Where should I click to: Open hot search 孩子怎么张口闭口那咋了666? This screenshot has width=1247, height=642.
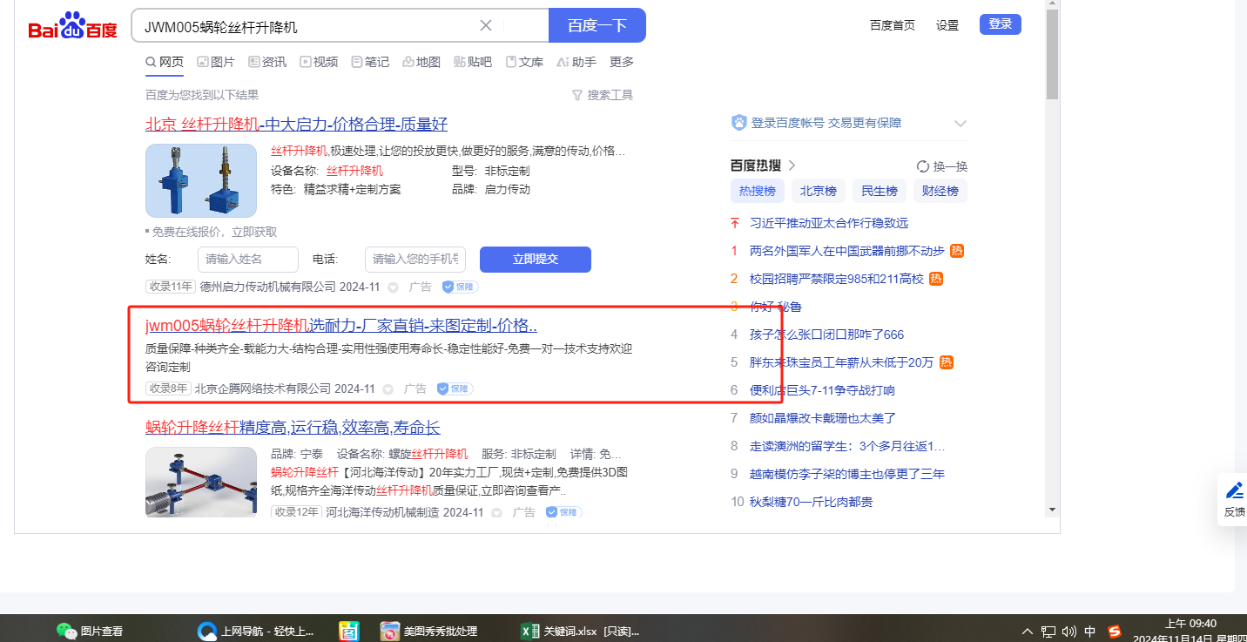click(827, 335)
